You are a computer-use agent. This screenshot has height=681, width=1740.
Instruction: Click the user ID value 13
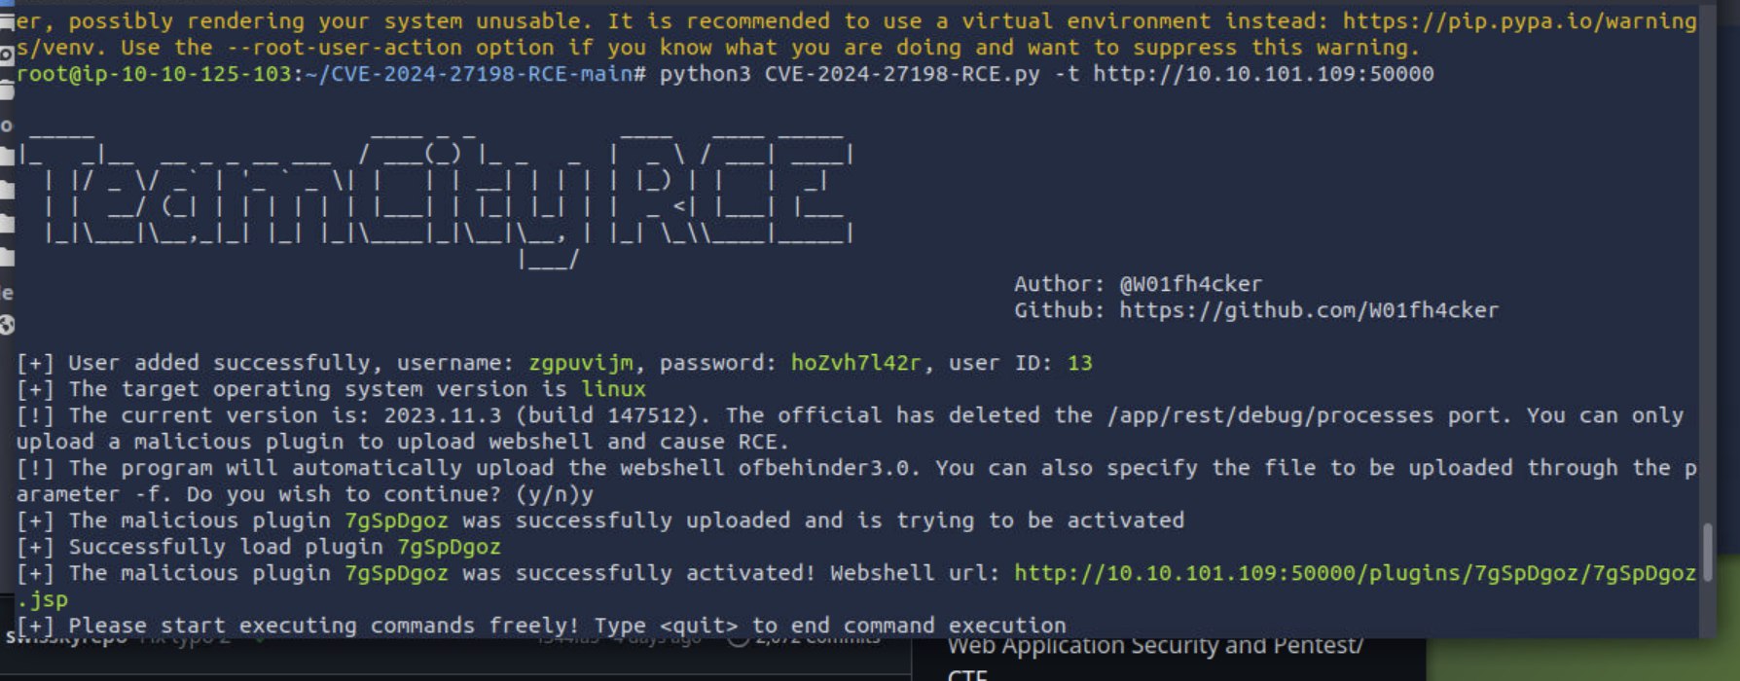coord(1080,363)
